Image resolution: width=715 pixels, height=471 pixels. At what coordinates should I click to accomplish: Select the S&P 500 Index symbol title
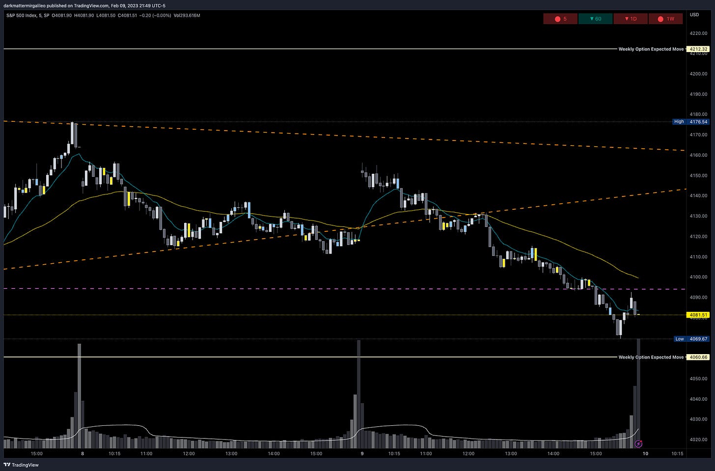coord(21,15)
